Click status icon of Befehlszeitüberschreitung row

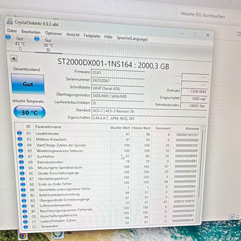[24, 195]
